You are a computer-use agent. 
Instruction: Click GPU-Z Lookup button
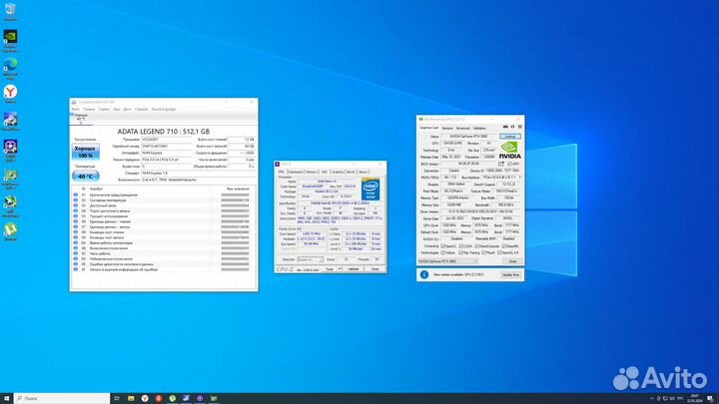[510, 137]
